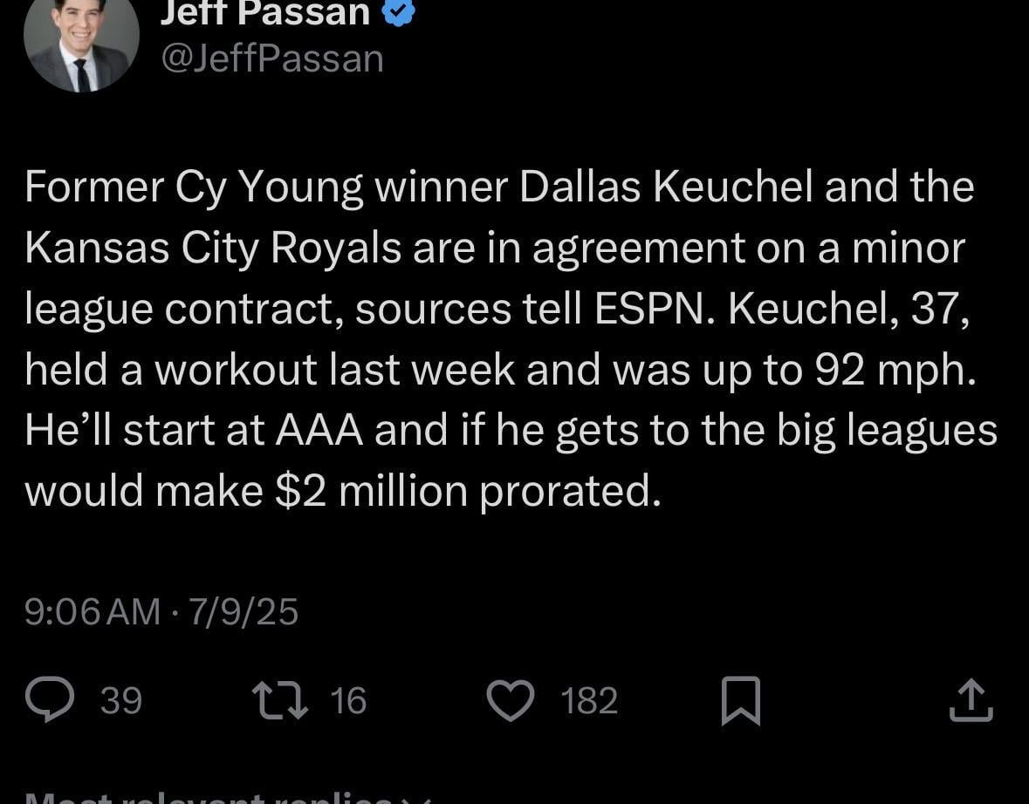
Task: Open sharing options with the share arrow icon
Action: tap(971, 698)
